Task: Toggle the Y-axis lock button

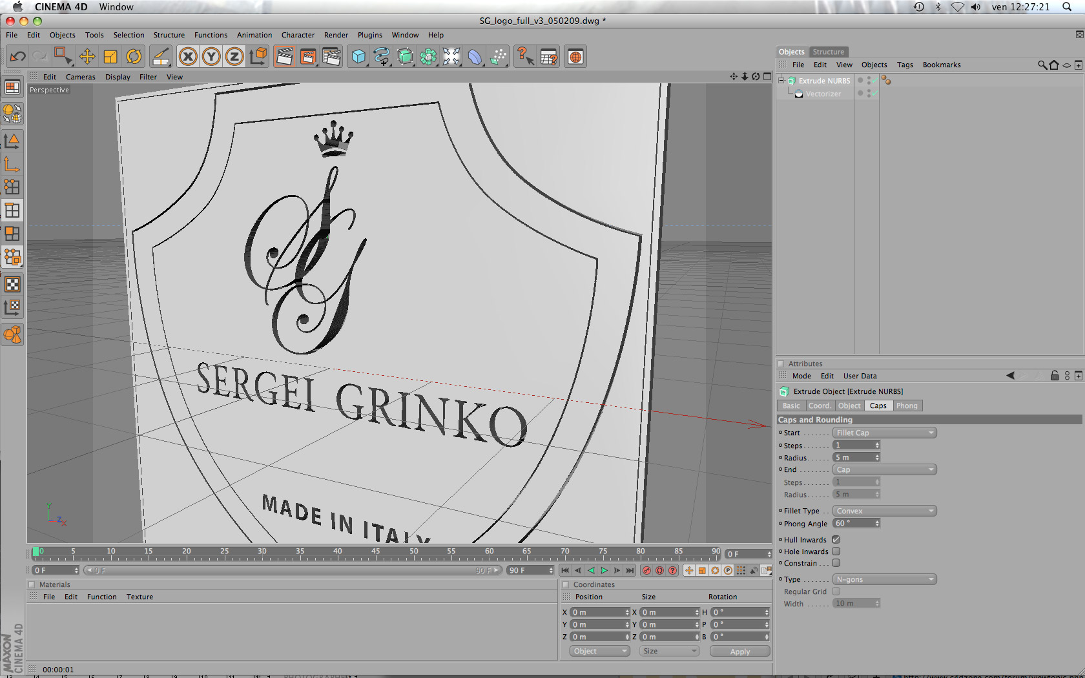Action: coord(211,57)
